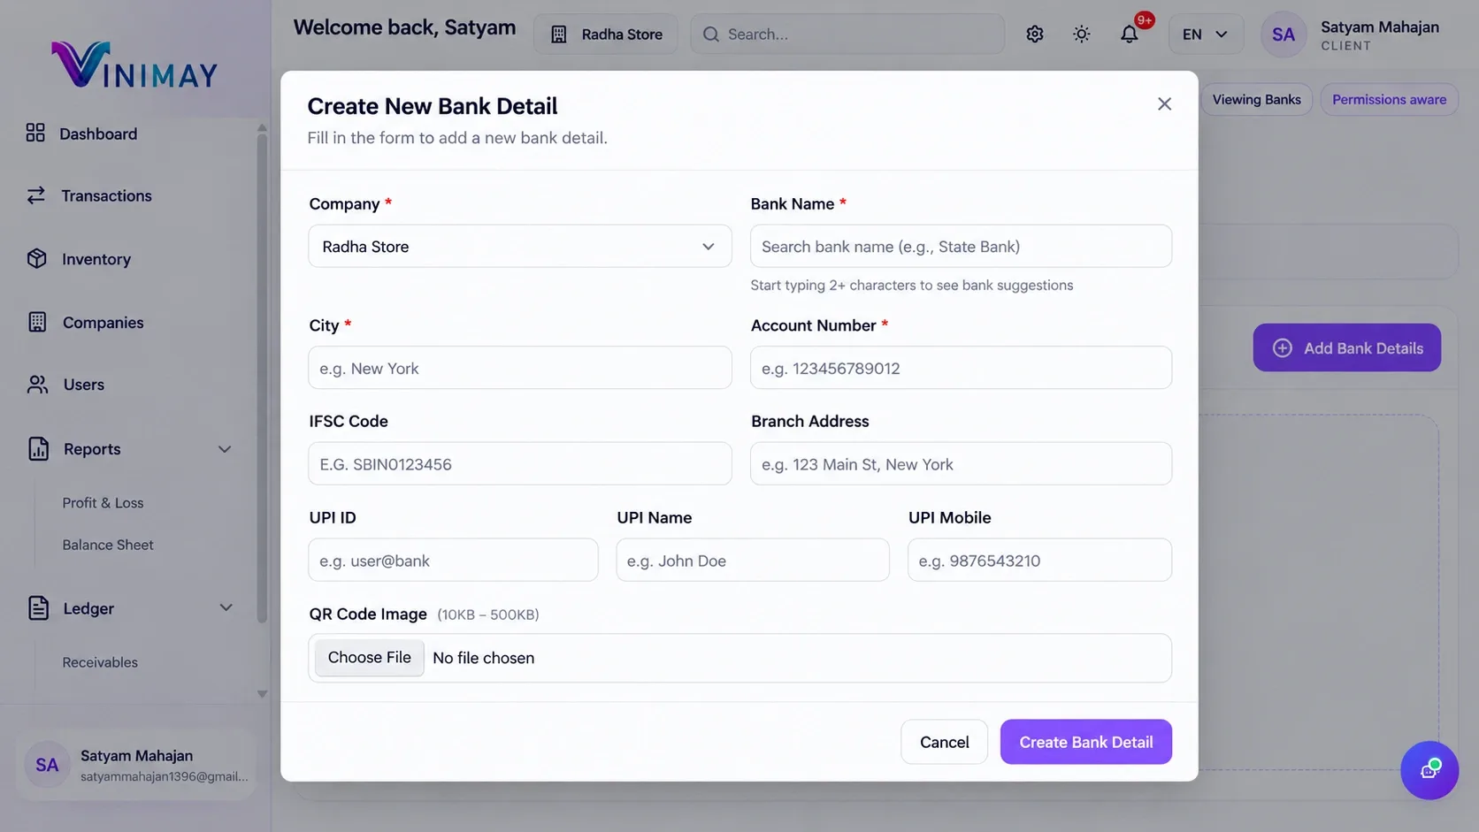Open settings gear in top bar
Screen dimensions: 1479x832
tap(1034, 34)
